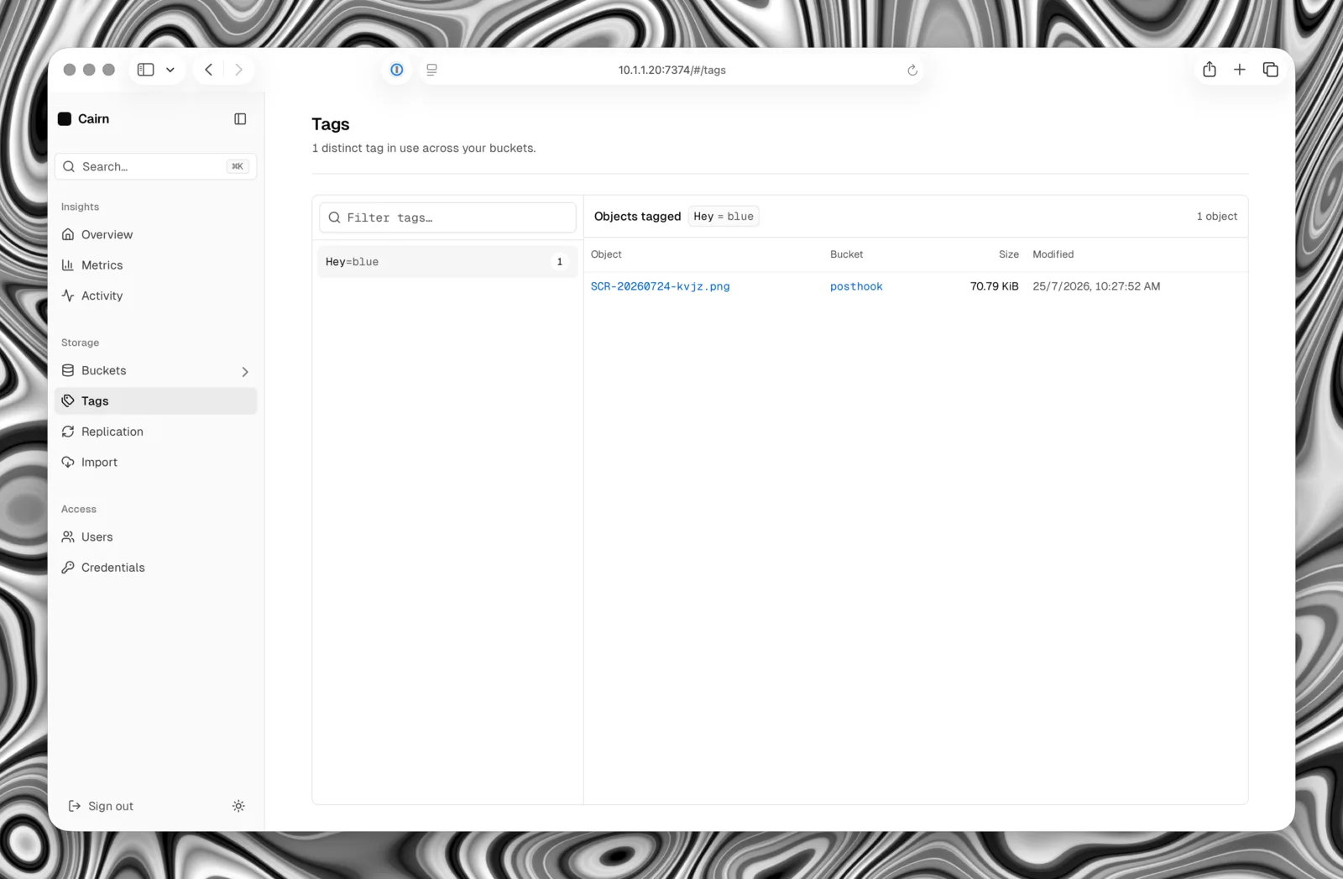Click the modified date 25/7/2026 cell
The width and height of the screenshot is (1343, 879).
1096,286
